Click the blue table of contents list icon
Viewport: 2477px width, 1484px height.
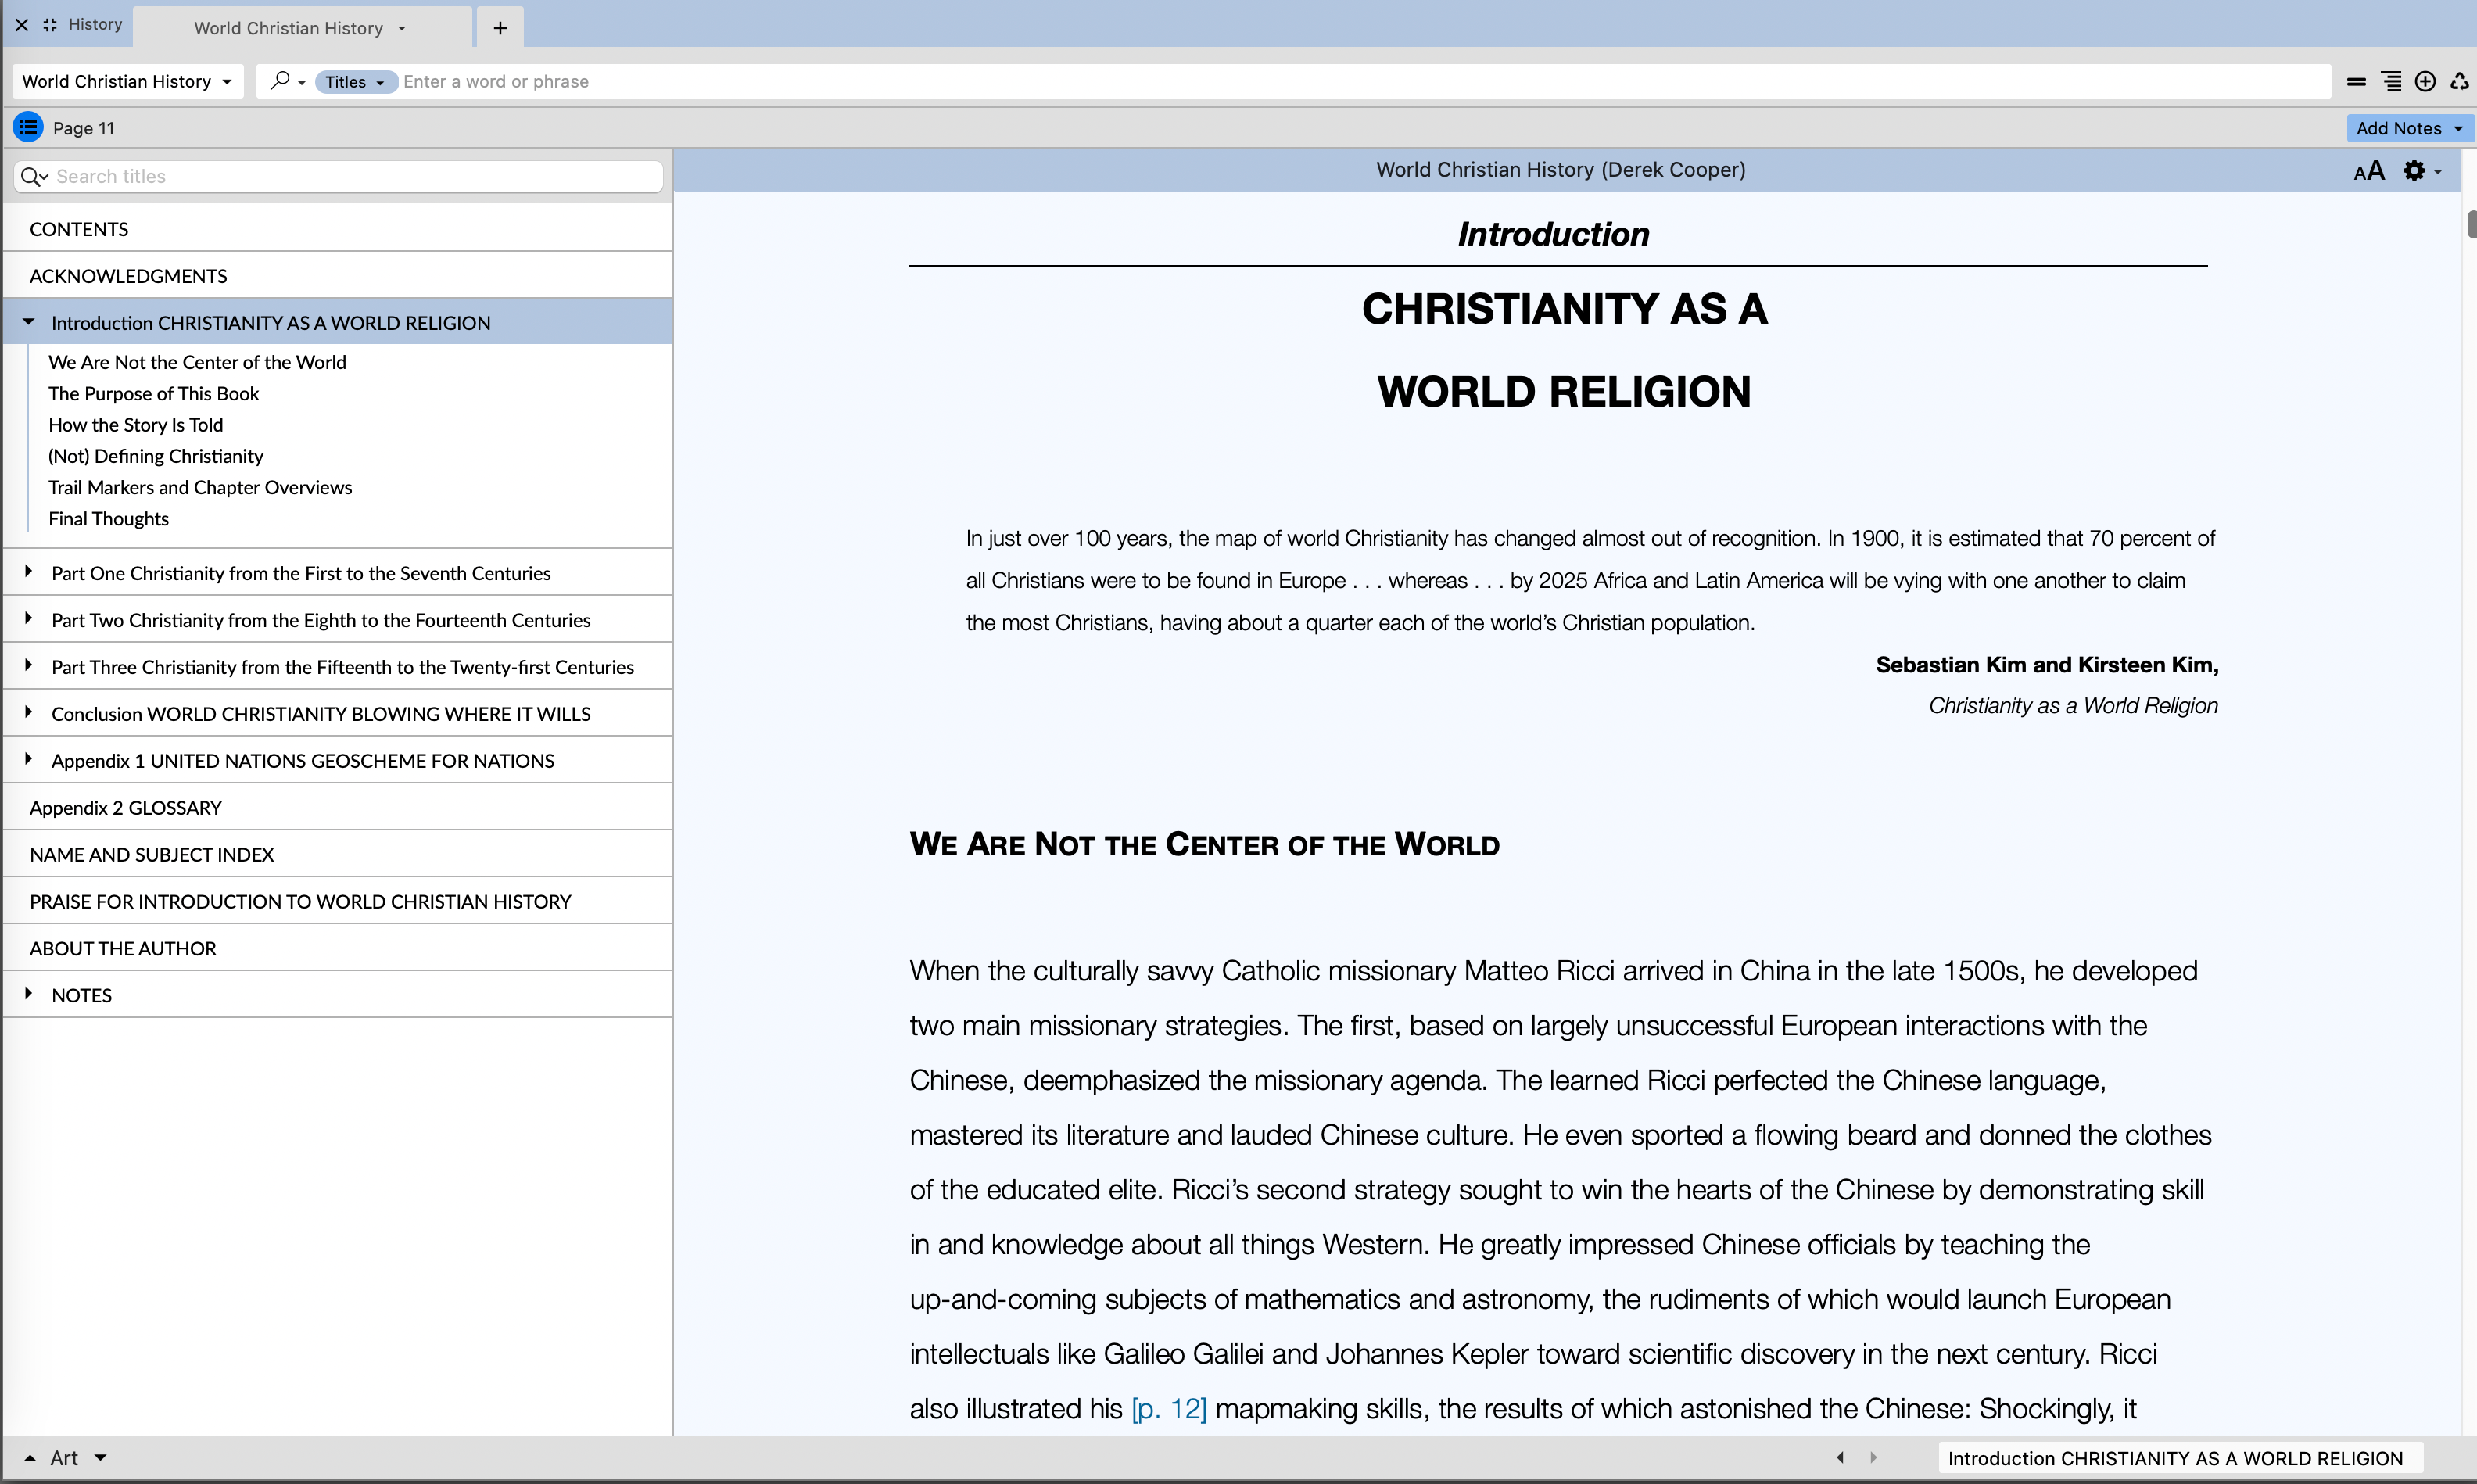click(27, 127)
